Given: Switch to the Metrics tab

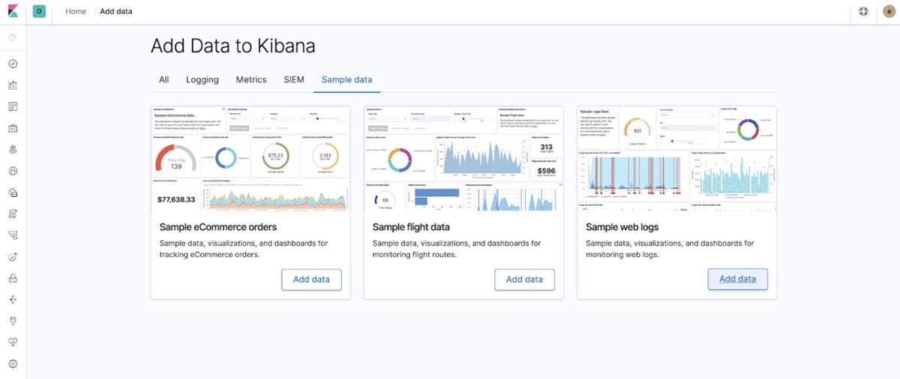Looking at the screenshot, I should tap(251, 79).
